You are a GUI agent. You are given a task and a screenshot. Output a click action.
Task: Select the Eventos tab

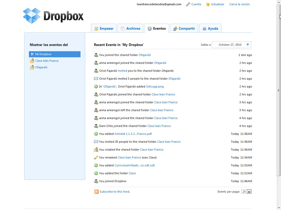[x=157, y=28]
